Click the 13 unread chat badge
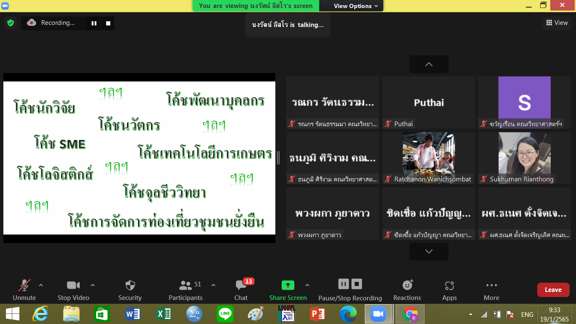576x324 pixels. click(x=249, y=281)
